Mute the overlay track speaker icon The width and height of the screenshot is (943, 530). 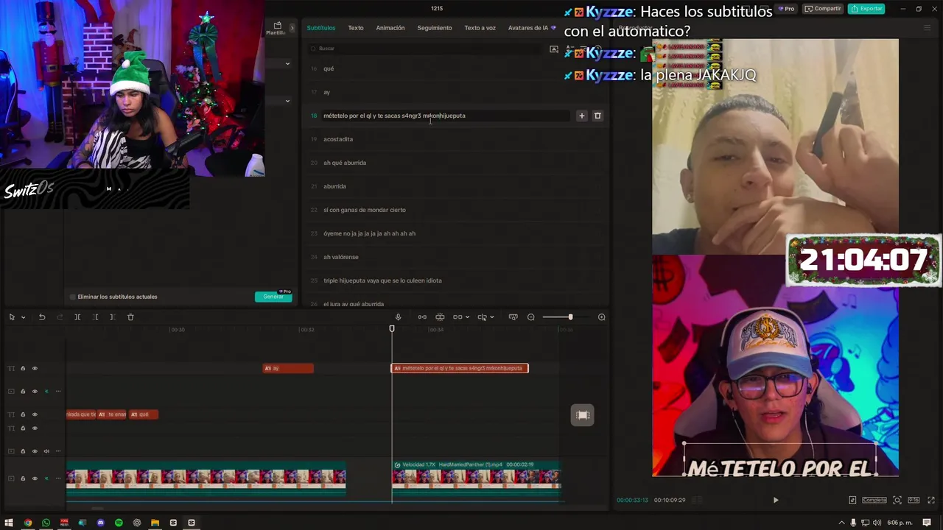click(46, 451)
